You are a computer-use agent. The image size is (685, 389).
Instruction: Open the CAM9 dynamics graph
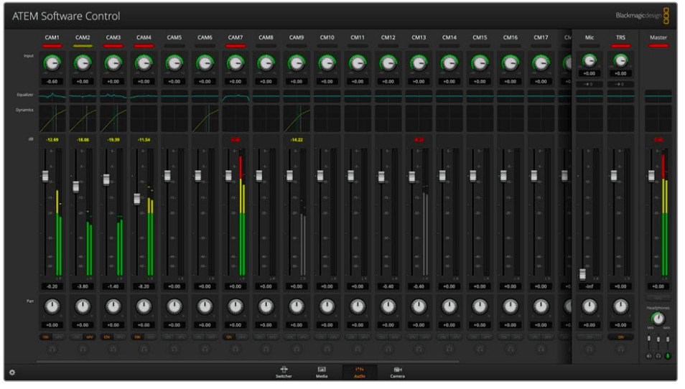click(297, 118)
